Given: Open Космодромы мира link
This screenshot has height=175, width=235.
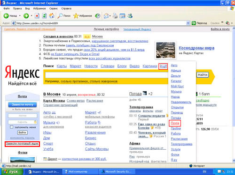Looking at the screenshot, I should [x=196, y=48].
